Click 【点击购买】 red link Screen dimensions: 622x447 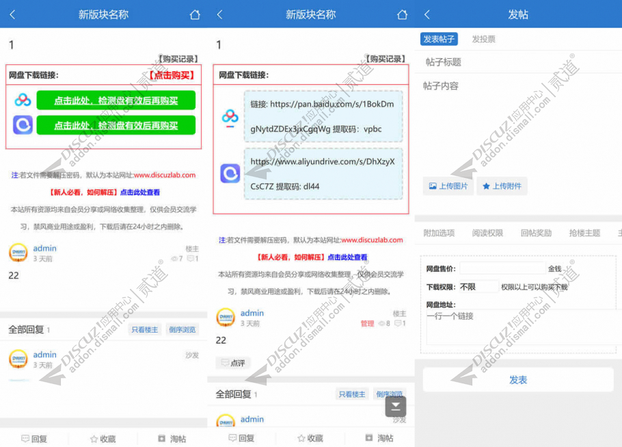pyautogui.click(x=172, y=75)
